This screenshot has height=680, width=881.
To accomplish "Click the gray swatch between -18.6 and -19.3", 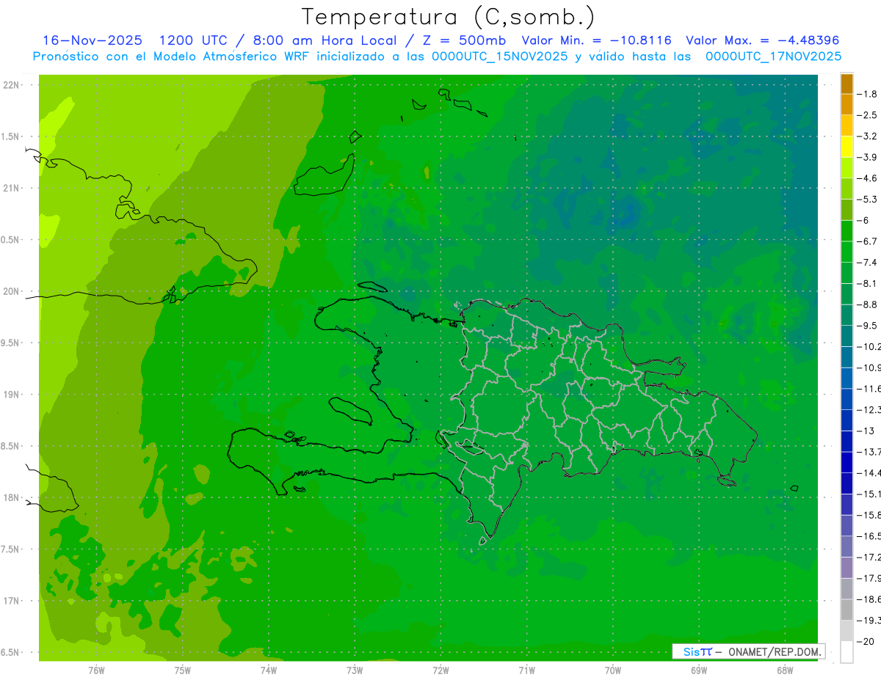I will coord(846,609).
